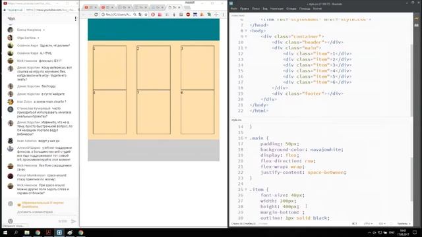Image resolution: width=422 pixels, height=237 pixels.
Task: Click the pink square extension icon
Action: click(160, 14)
